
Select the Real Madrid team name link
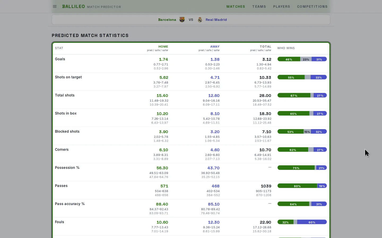coord(216,20)
